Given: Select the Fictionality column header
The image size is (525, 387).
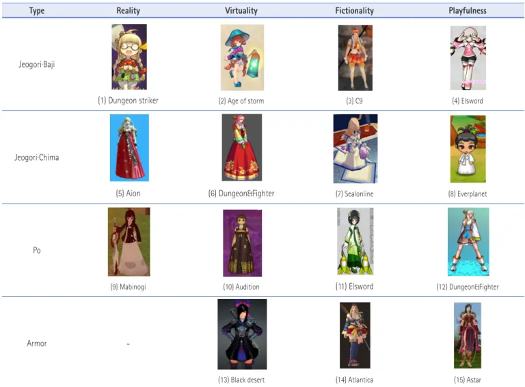Looking at the screenshot, I should [355, 10].
